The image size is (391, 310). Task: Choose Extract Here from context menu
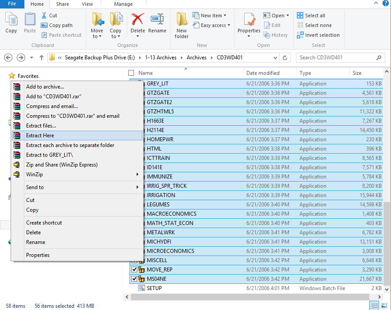point(40,136)
